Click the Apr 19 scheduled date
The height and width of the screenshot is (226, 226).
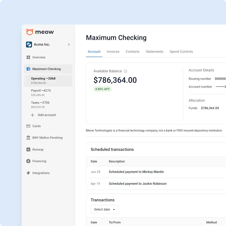click(95, 184)
